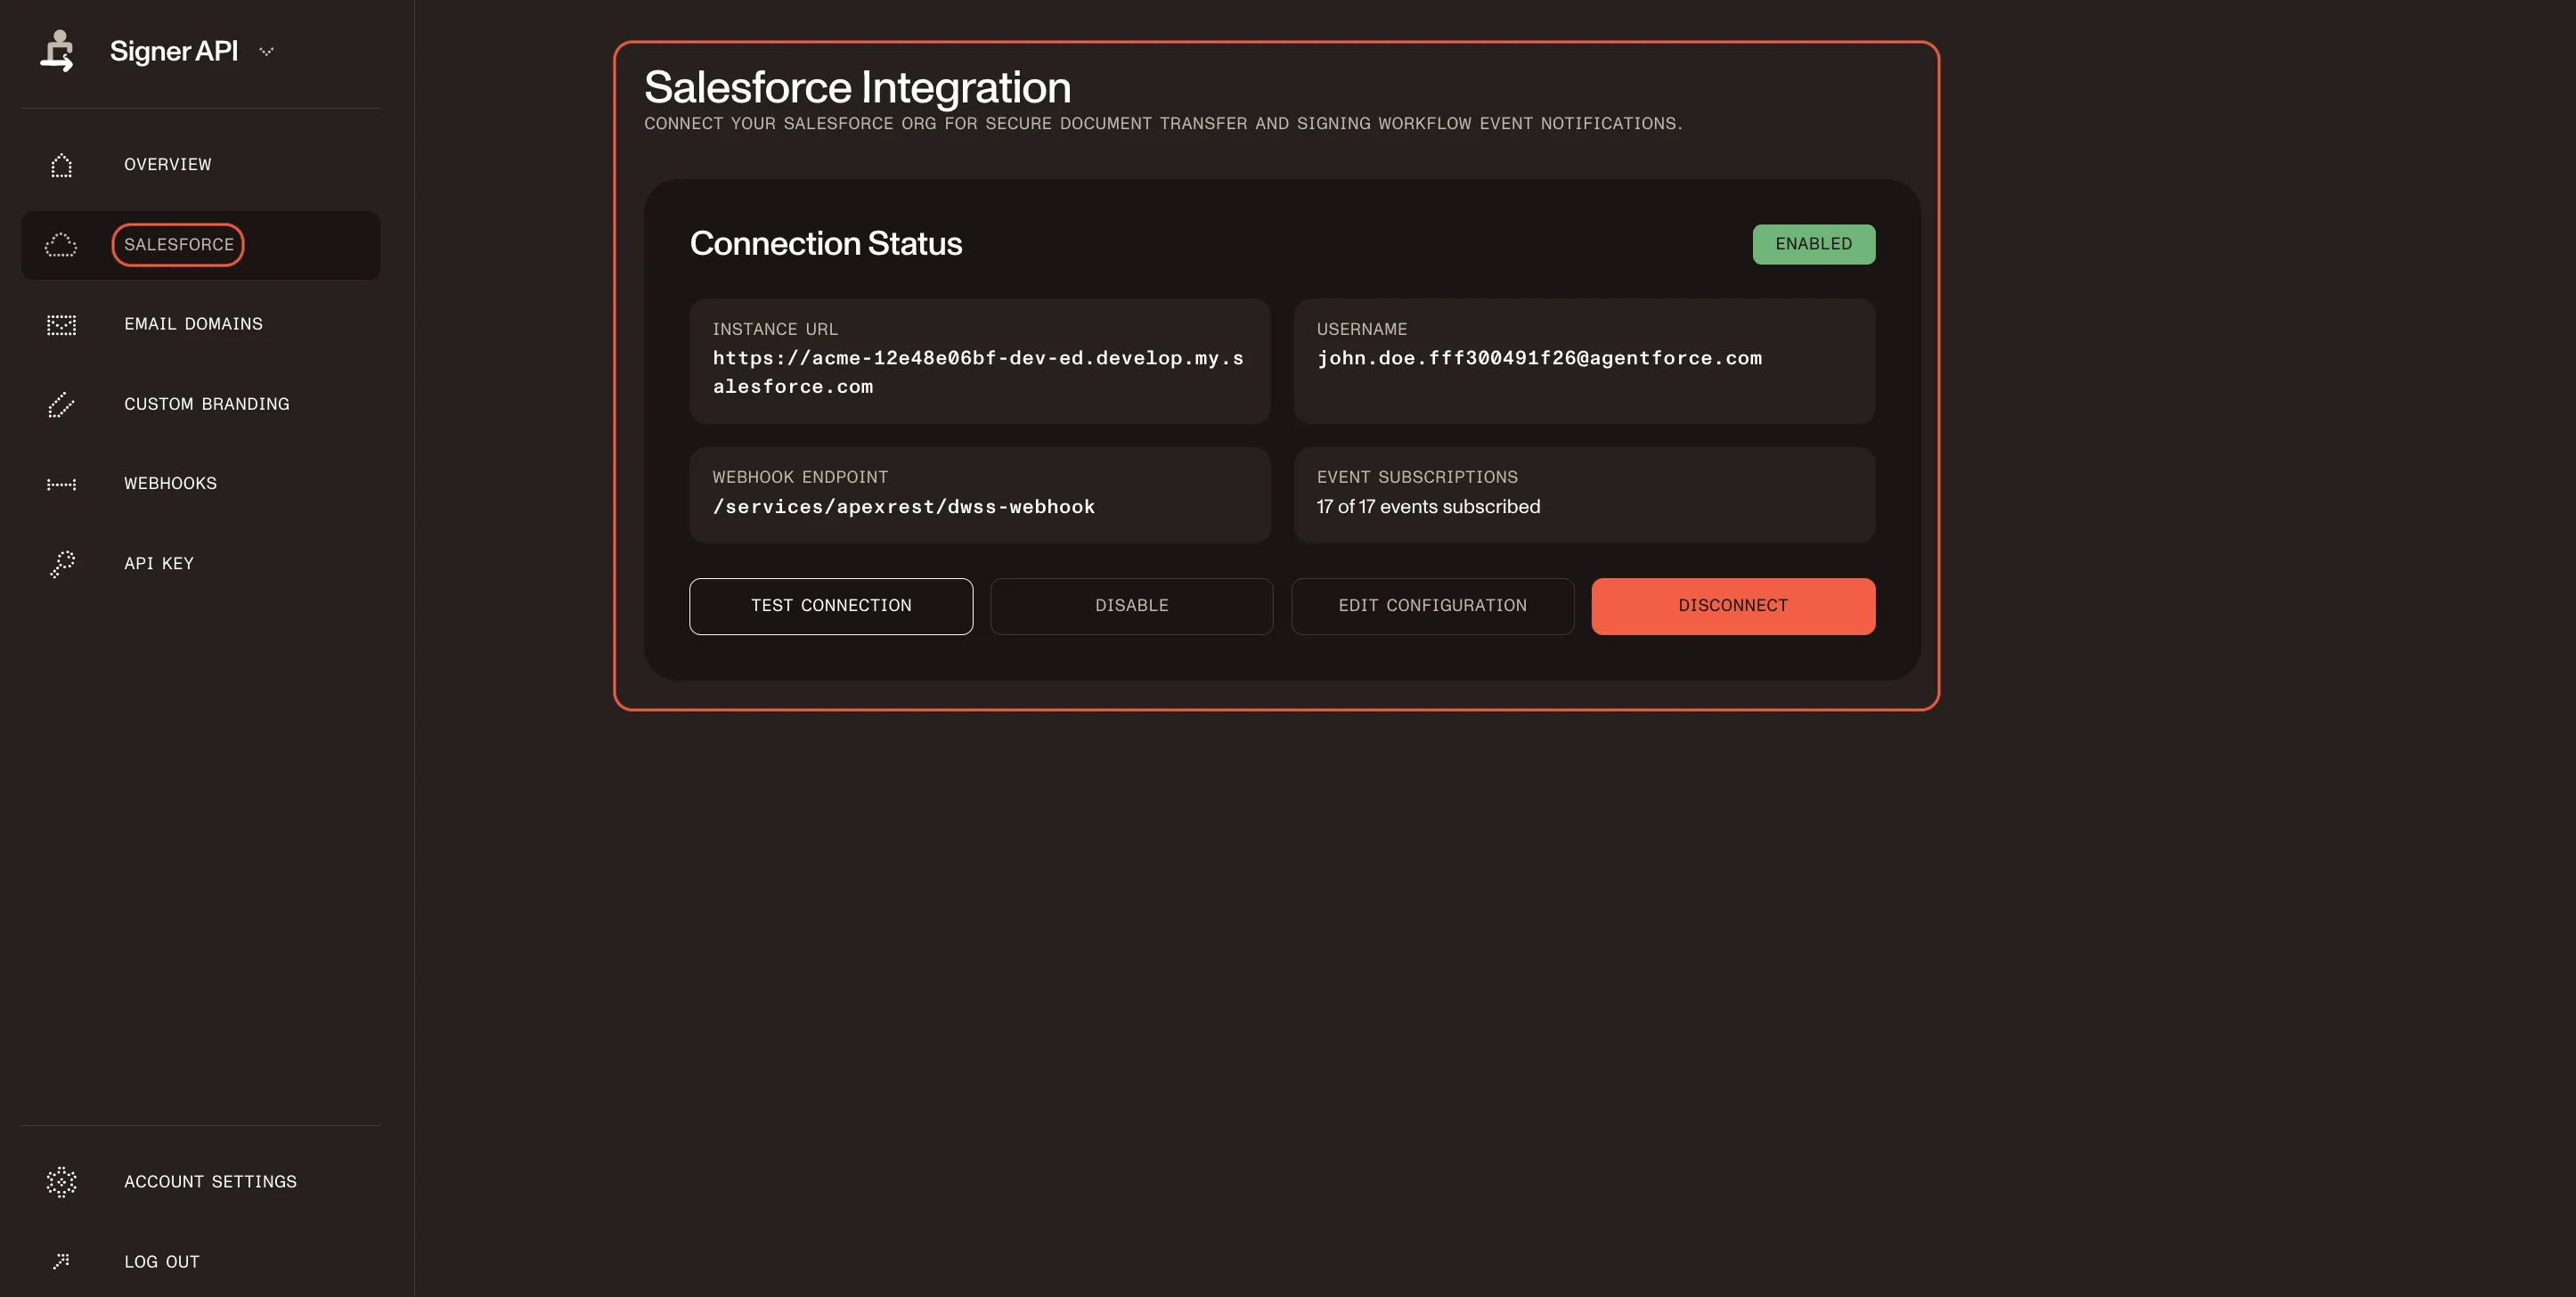Open the Overview page
The width and height of the screenshot is (2576, 1297).
(x=200, y=165)
